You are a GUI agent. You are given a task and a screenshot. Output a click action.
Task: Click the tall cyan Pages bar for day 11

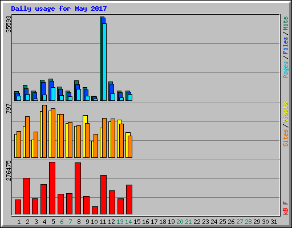pos(104,62)
